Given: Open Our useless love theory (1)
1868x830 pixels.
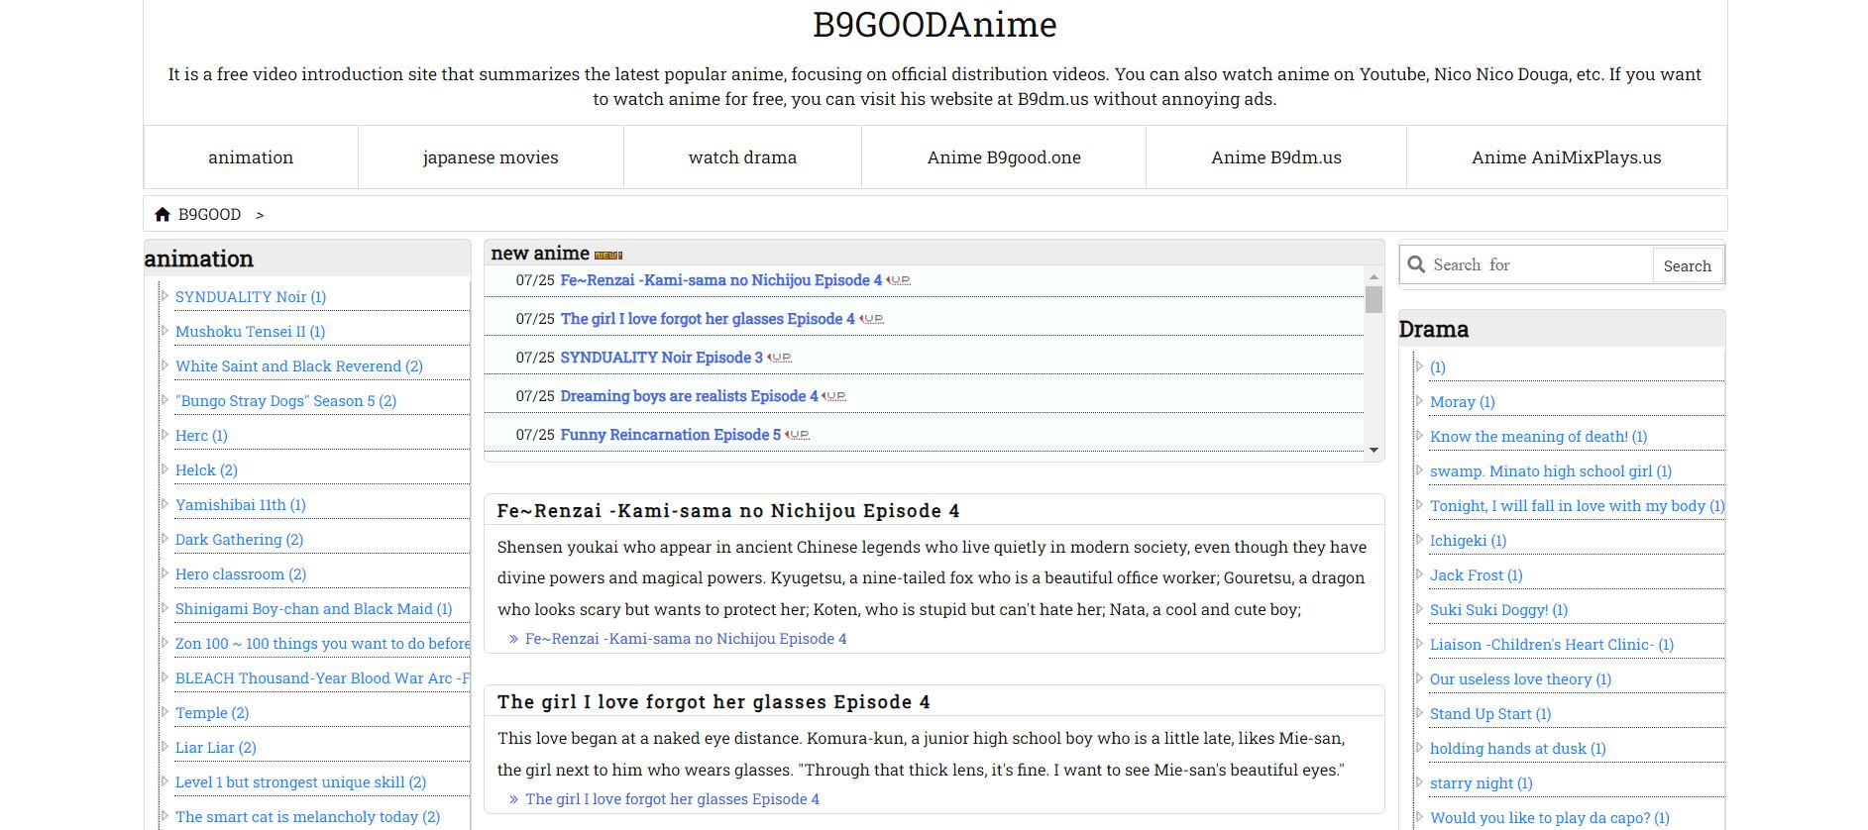Looking at the screenshot, I should (x=1520, y=678).
